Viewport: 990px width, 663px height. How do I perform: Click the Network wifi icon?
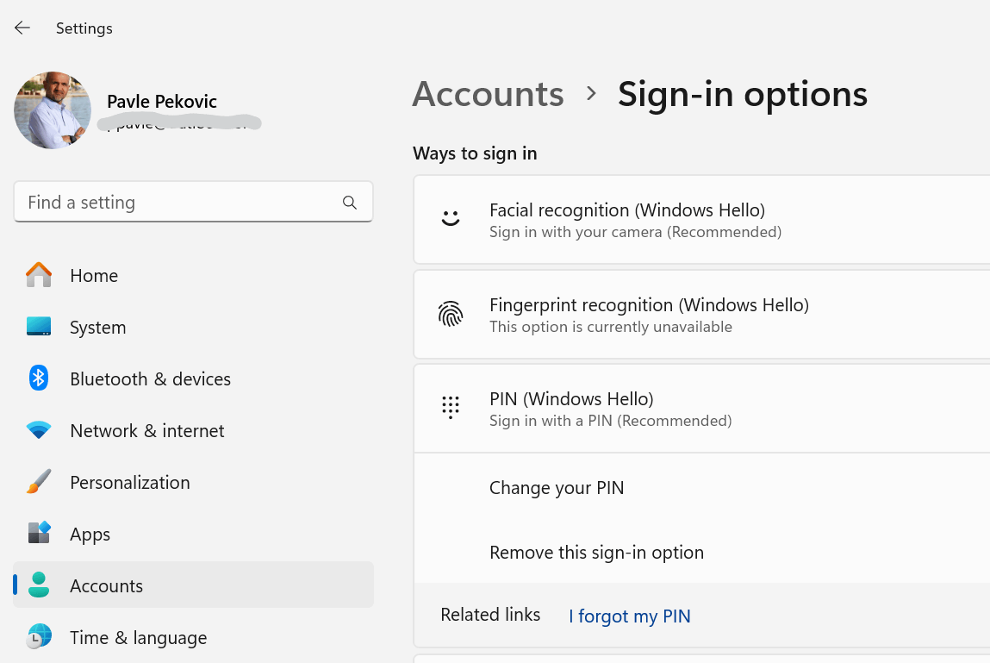(x=39, y=430)
